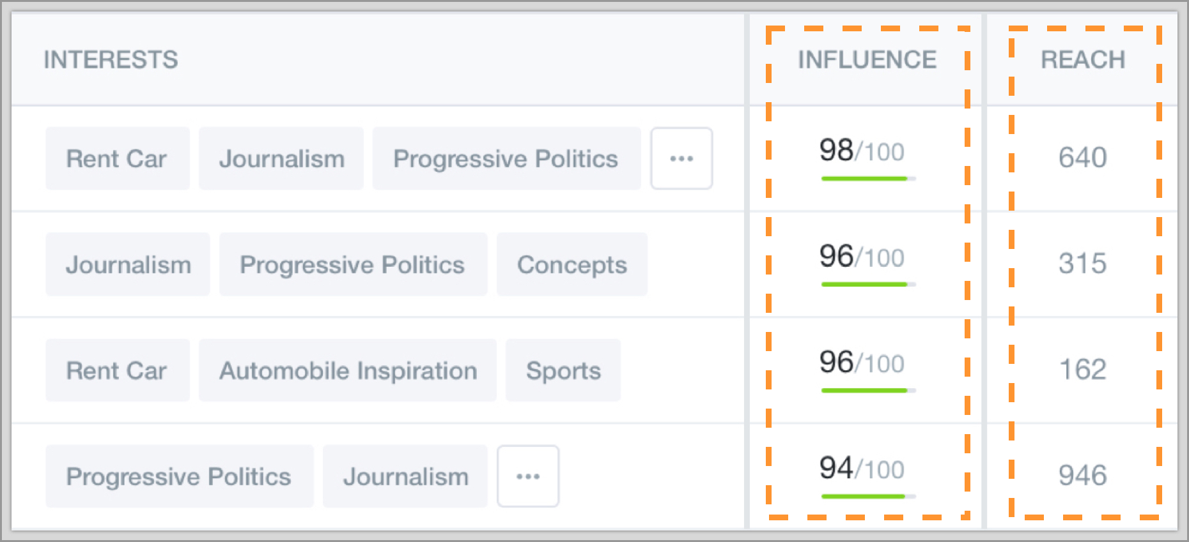This screenshot has width=1189, height=542.
Task: Click the reach value 640
Action: (1082, 158)
